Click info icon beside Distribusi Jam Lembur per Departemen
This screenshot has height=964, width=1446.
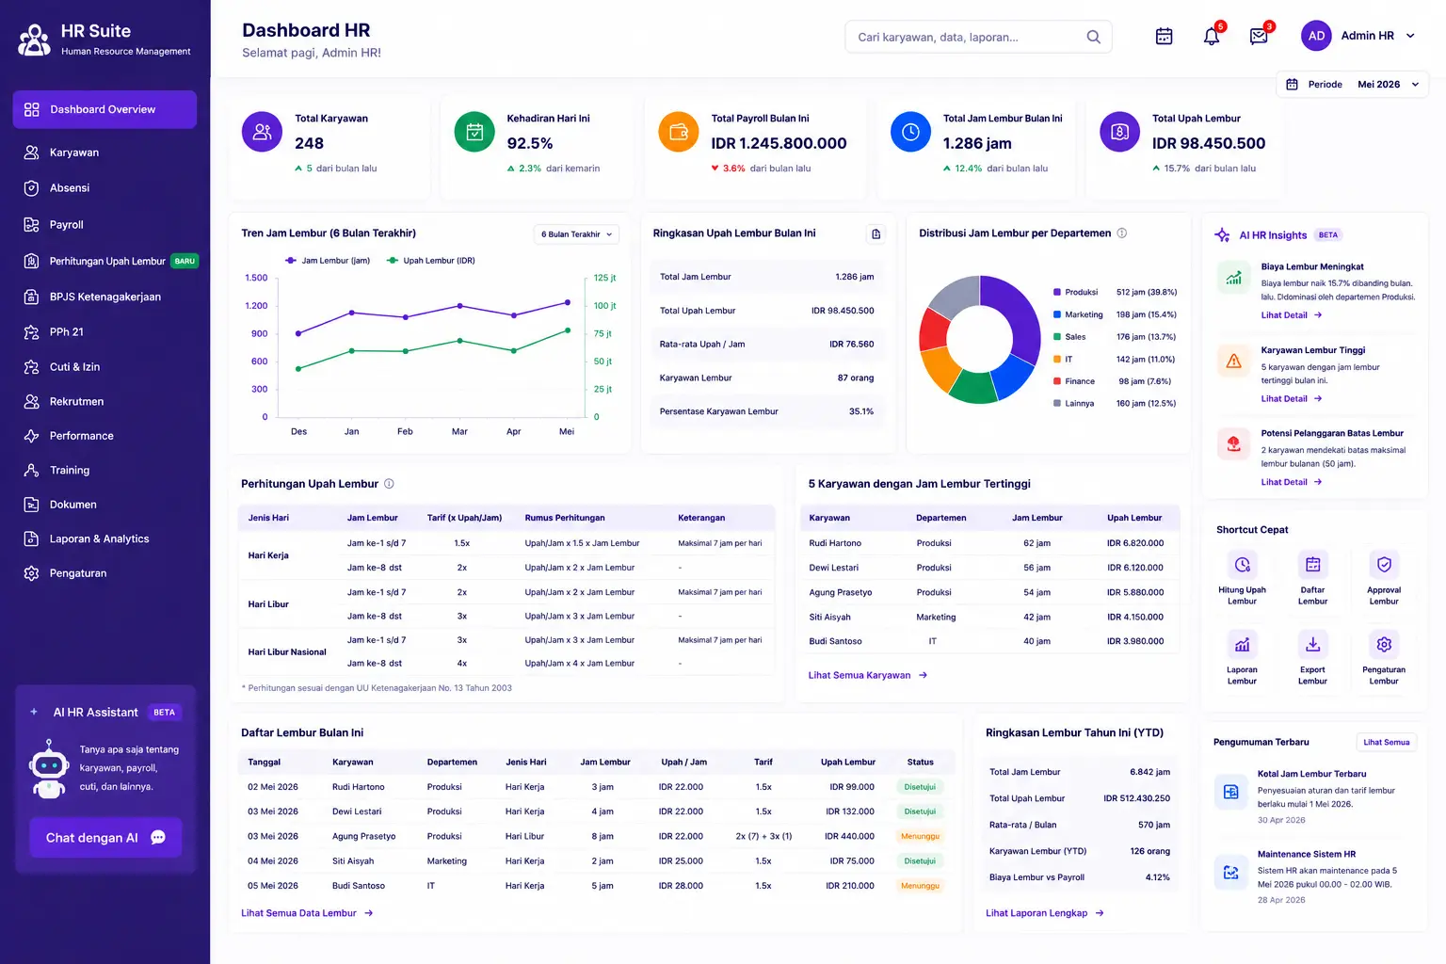click(1122, 233)
